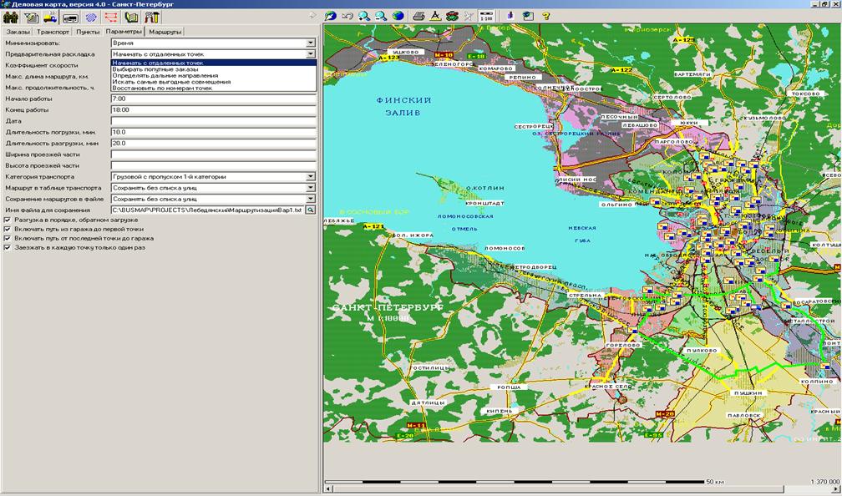
Task: Click the yellow truck transport toolbar icon
Action: [51, 17]
